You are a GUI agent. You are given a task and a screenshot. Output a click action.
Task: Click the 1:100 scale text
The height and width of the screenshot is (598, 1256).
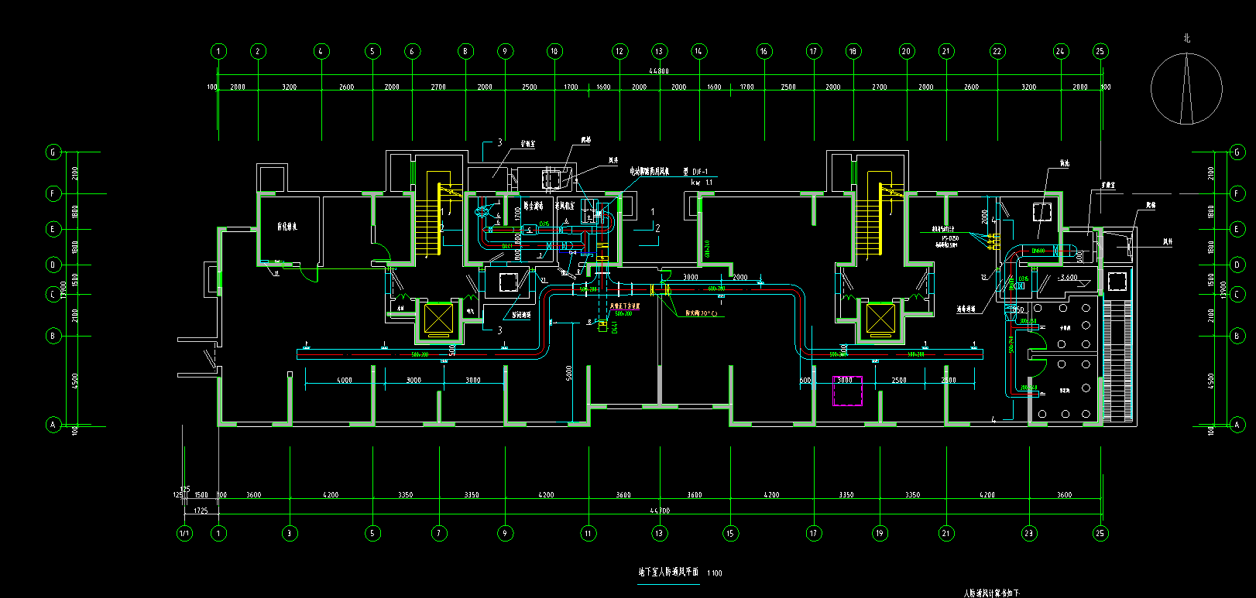pyautogui.click(x=715, y=573)
